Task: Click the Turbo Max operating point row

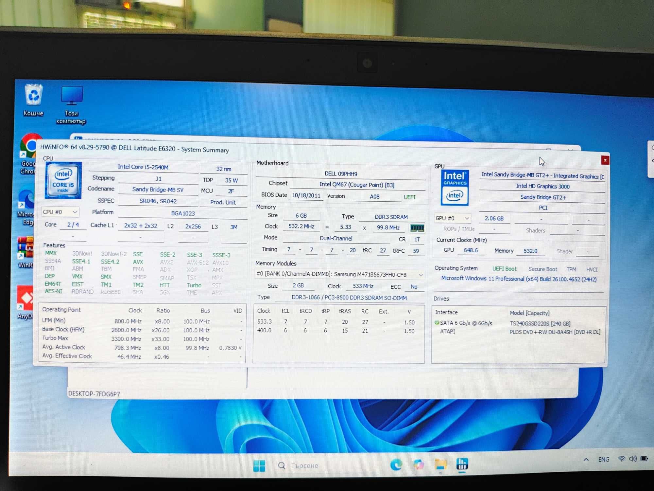Action: 142,339
